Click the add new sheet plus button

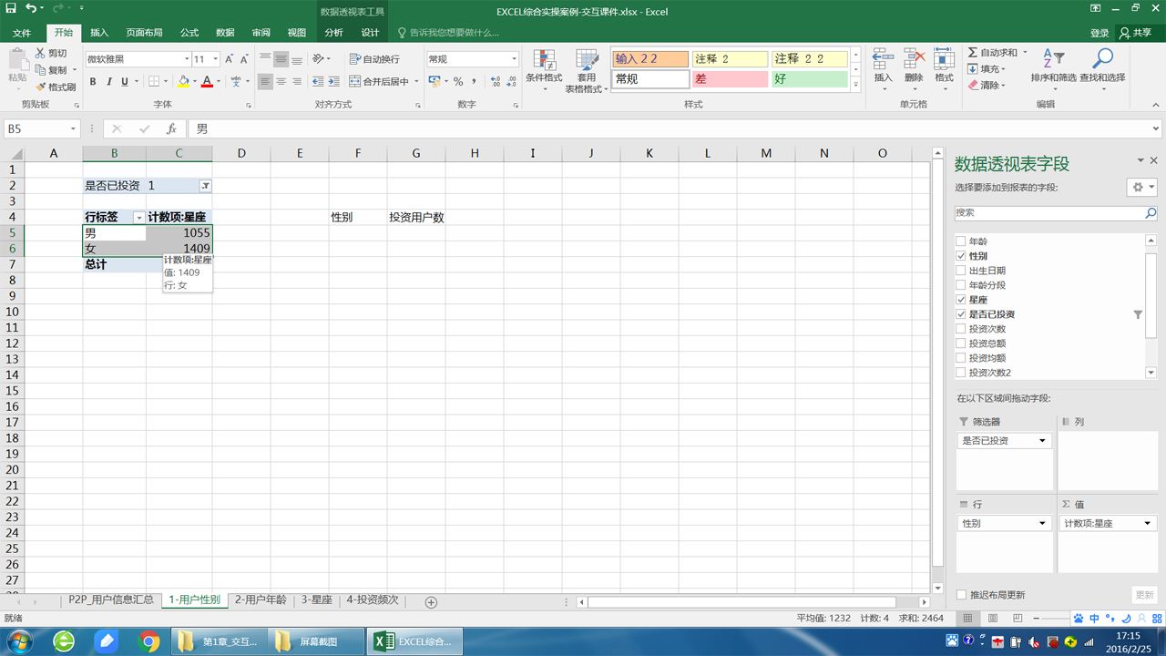(x=432, y=601)
